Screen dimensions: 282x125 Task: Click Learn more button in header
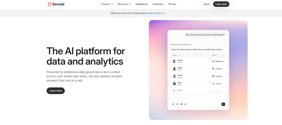[x=221, y=4]
